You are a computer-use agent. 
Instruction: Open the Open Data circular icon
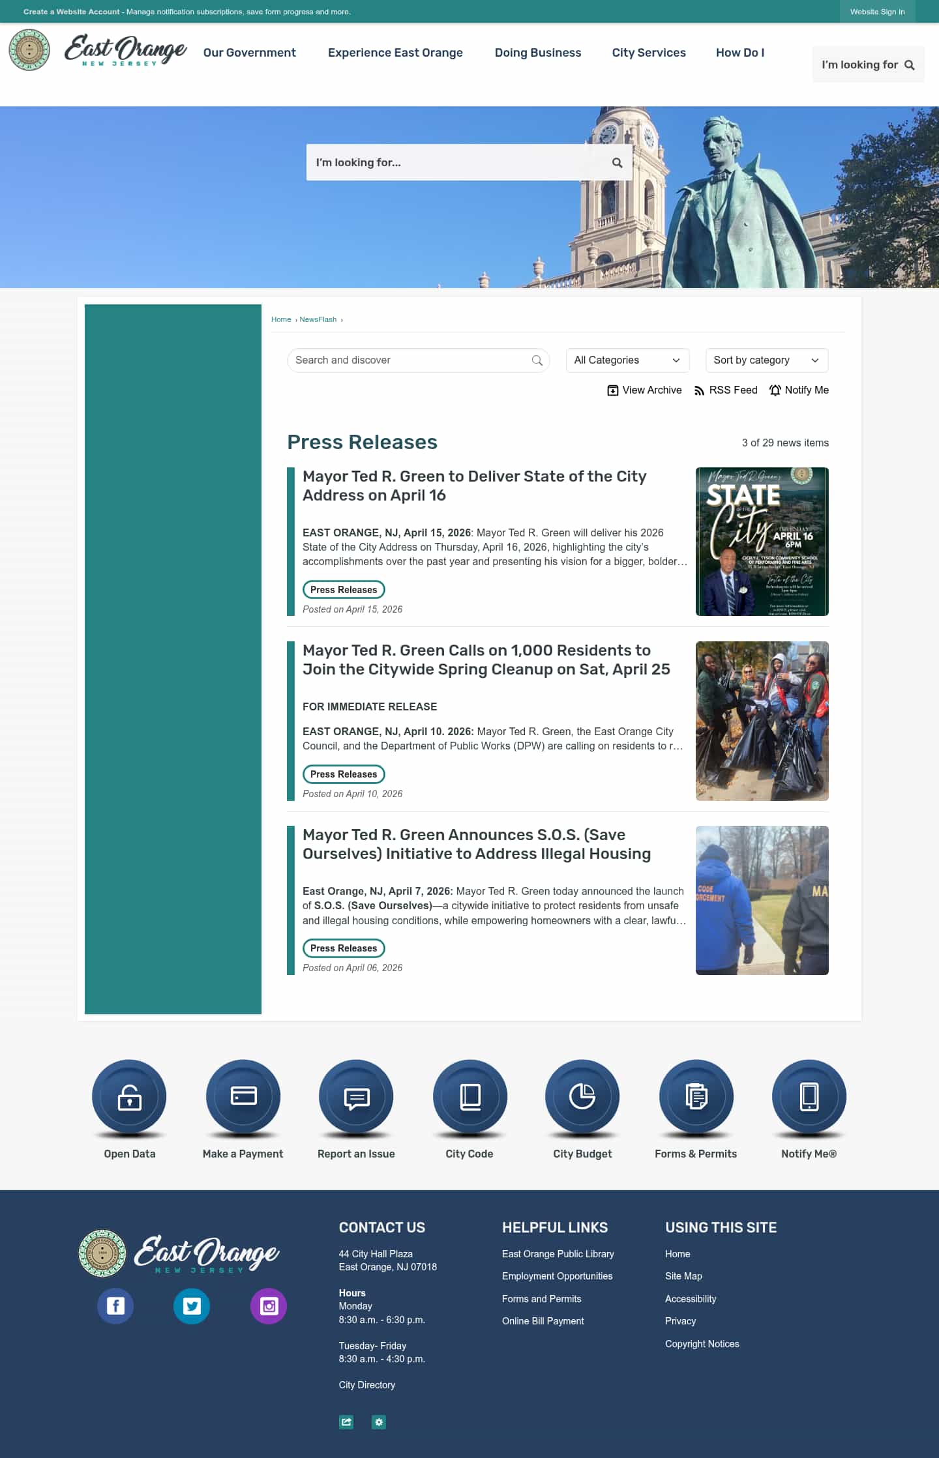click(129, 1096)
